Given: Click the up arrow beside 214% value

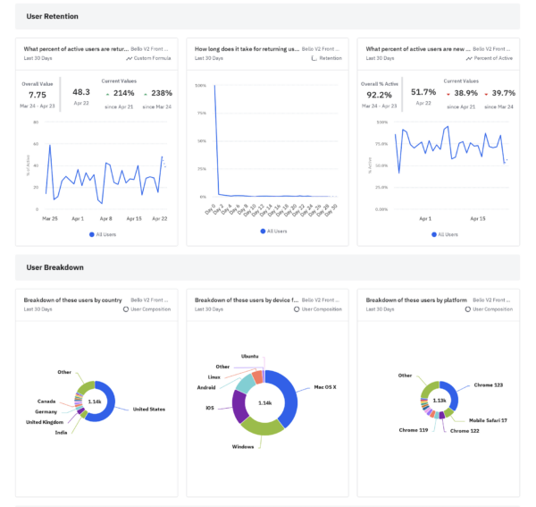Looking at the screenshot, I should click(x=108, y=93).
